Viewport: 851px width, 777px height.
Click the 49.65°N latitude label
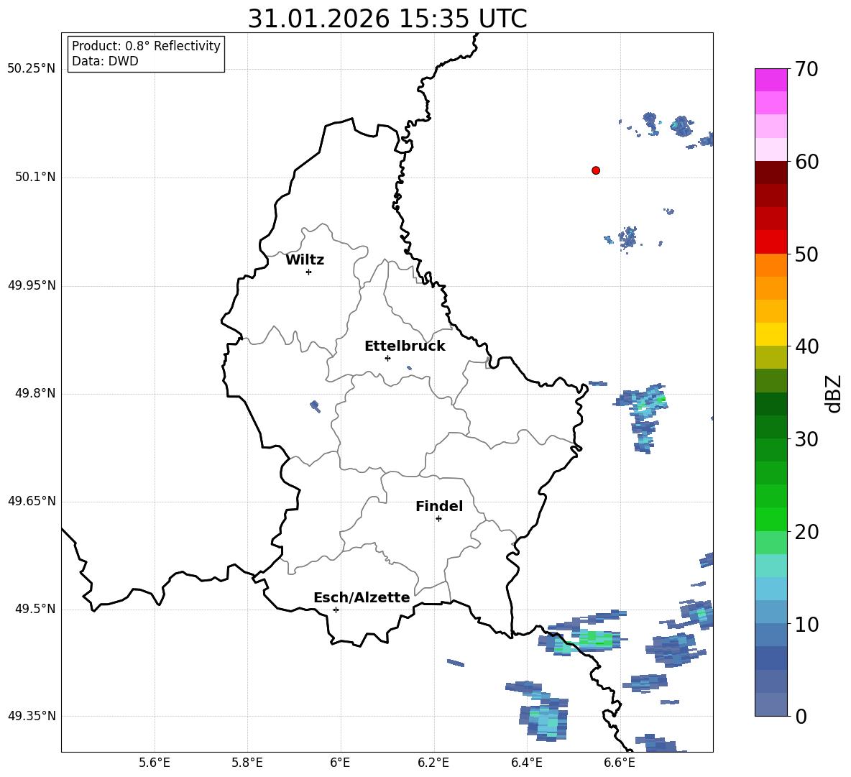[32, 501]
